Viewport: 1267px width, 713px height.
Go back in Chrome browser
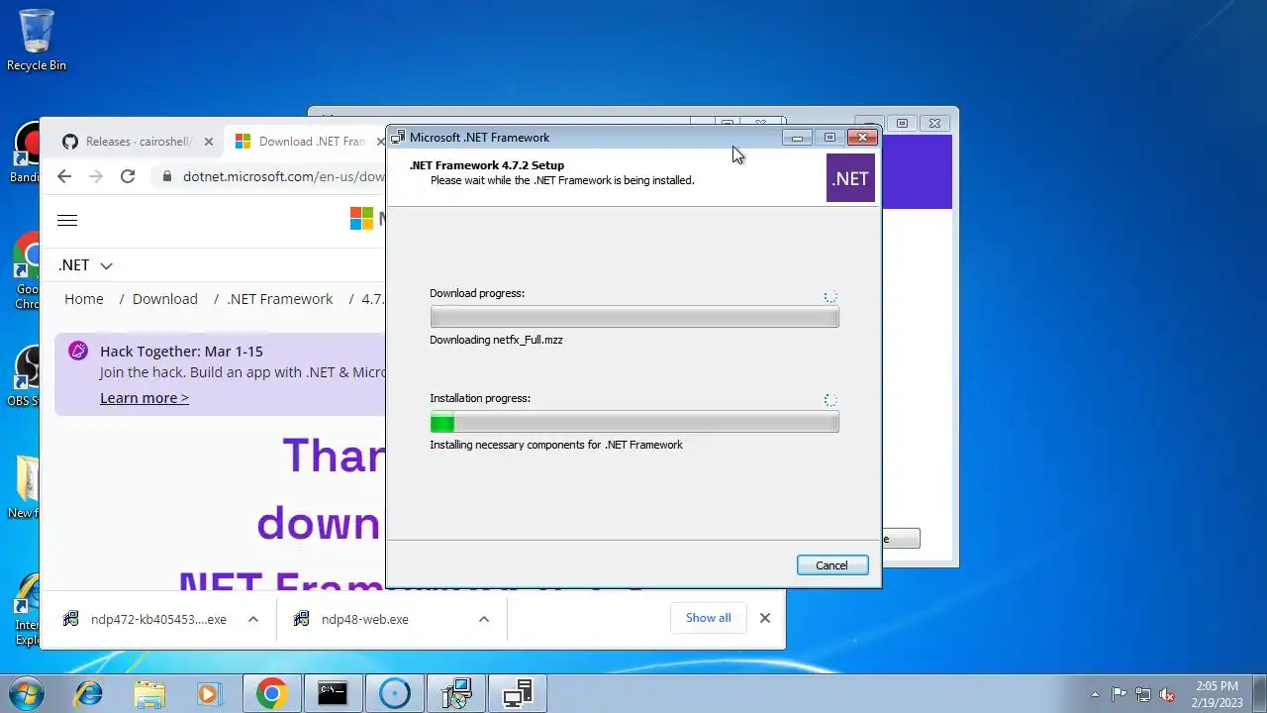[x=64, y=176]
